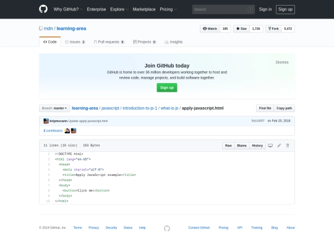Focus the Search input field
The image size is (334, 251).
[x=223, y=9]
